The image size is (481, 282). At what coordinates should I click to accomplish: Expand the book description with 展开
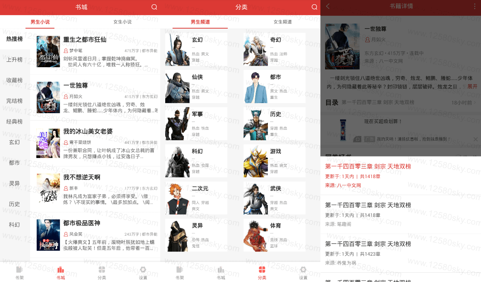[x=473, y=86]
